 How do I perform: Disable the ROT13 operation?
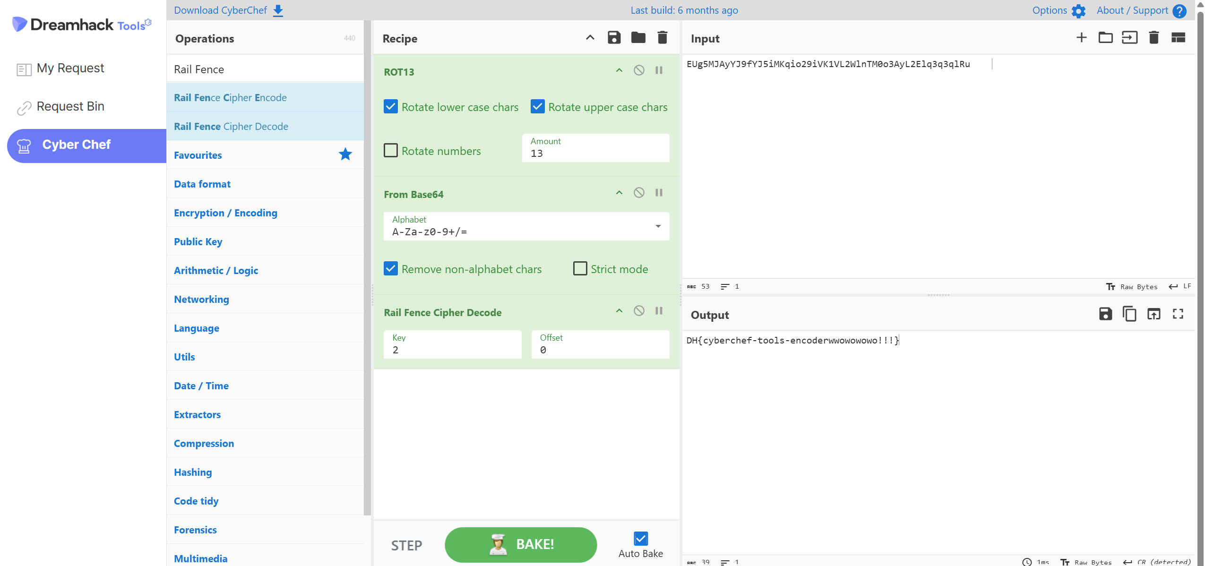point(639,70)
